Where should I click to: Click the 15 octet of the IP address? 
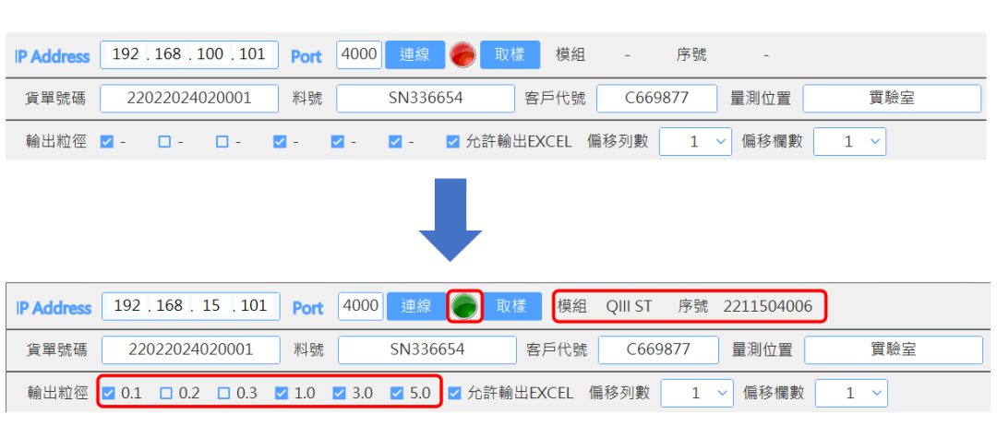(211, 306)
